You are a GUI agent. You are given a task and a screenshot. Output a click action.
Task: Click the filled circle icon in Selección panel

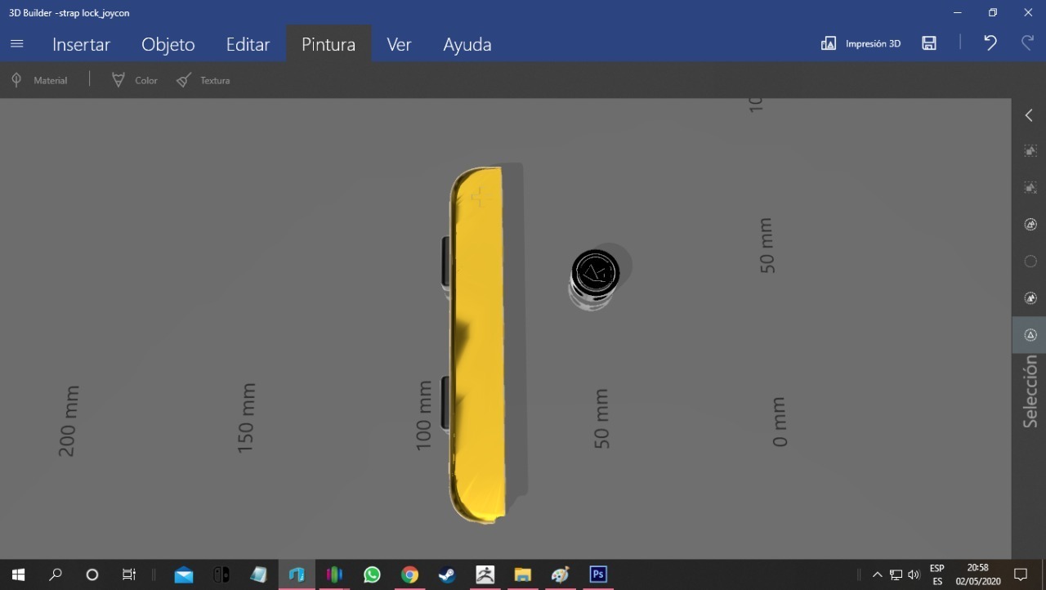pos(1030,298)
